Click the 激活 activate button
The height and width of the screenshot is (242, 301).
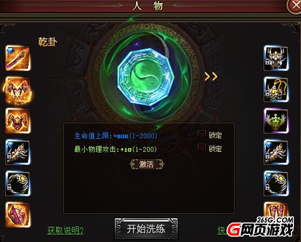146,164
